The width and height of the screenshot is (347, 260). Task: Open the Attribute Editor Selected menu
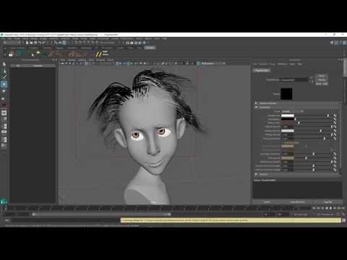coord(263,64)
